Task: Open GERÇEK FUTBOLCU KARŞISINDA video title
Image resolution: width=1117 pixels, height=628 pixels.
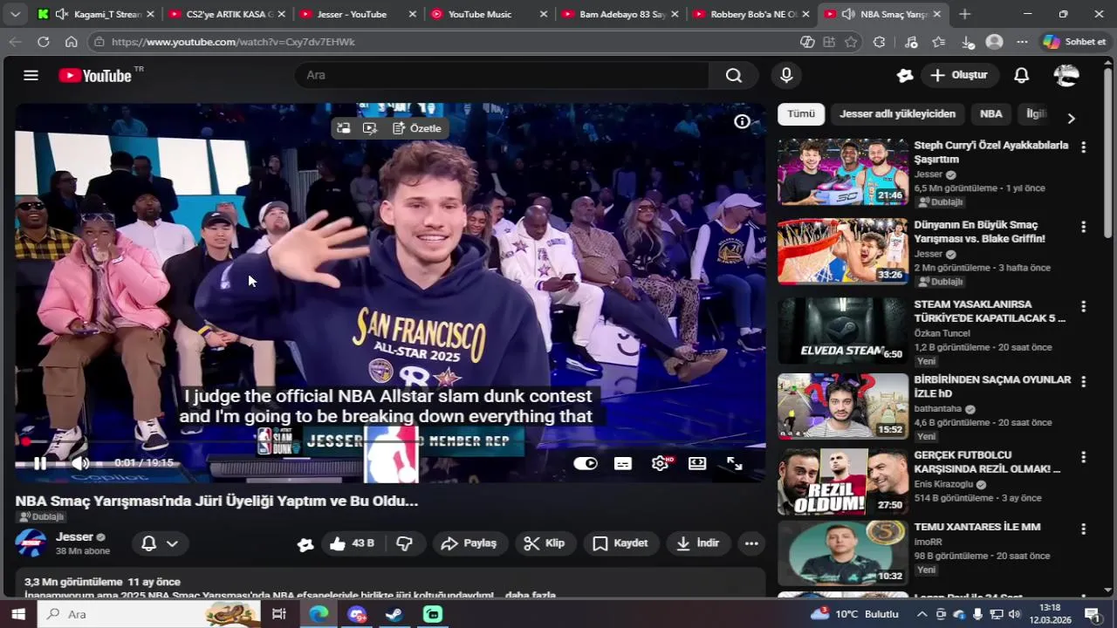Action: (987, 461)
